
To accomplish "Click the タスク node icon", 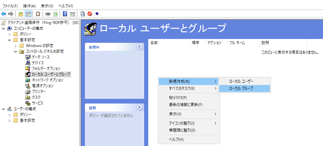I will click(27, 97).
